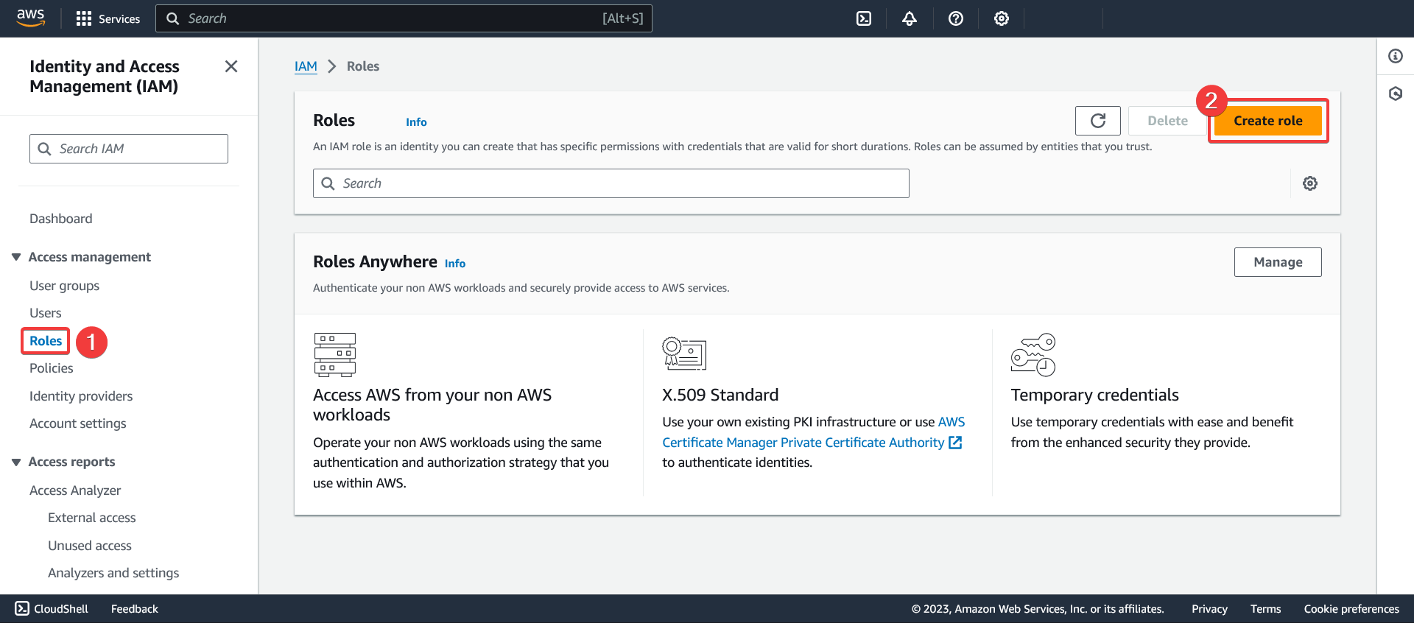1414x623 pixels.
Task: Focus the top AWS search bar
Action: tap(404, 18)
